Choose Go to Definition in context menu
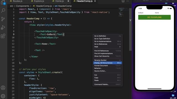Screen dimensions: 177x99 coord(108,36)
